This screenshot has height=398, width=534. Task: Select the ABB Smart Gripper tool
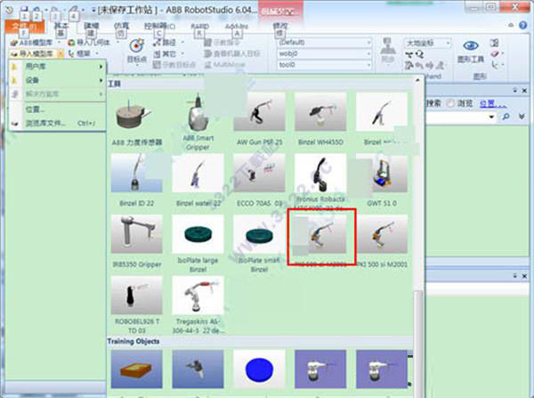pos(199,116)
